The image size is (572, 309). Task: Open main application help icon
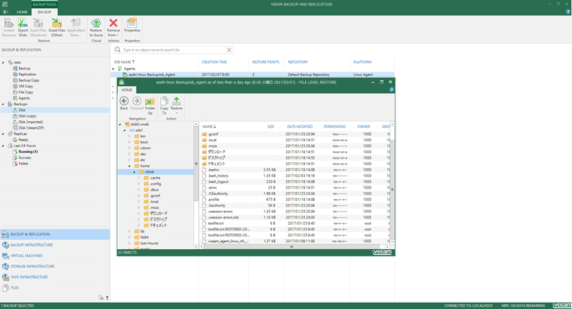pos(568,12)
